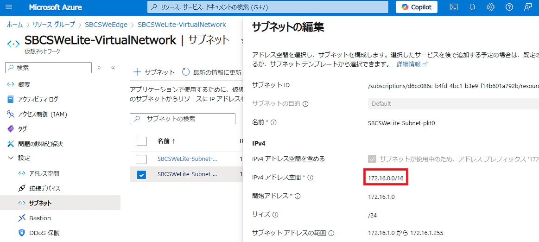Open the selected SBCSWeLite-Subnet-... row

tap(187, 174)
